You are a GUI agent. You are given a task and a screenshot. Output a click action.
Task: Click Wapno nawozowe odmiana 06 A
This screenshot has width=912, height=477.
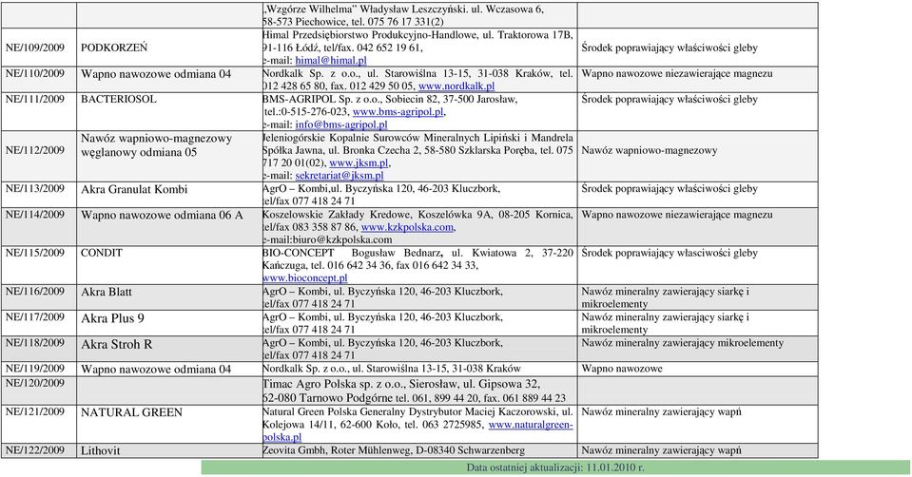pyautogui.click(x=162, y=216)
